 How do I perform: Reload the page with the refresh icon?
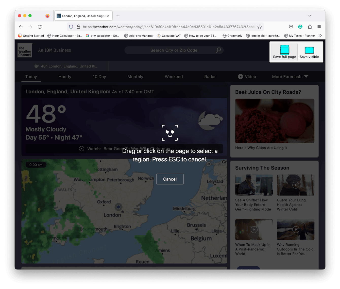coord(40,27)
